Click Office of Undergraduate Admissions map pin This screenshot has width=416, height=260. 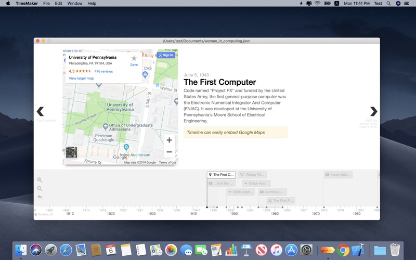click(x=106, y=127)
